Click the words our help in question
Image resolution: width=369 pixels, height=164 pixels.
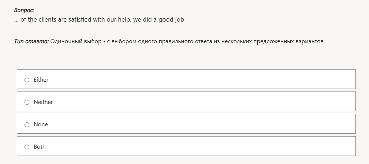click(118, 20)
